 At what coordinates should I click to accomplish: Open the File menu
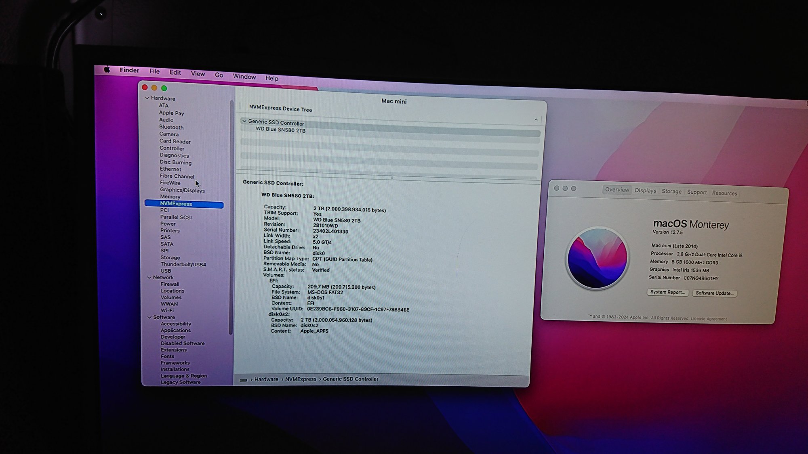pos(154,71)
